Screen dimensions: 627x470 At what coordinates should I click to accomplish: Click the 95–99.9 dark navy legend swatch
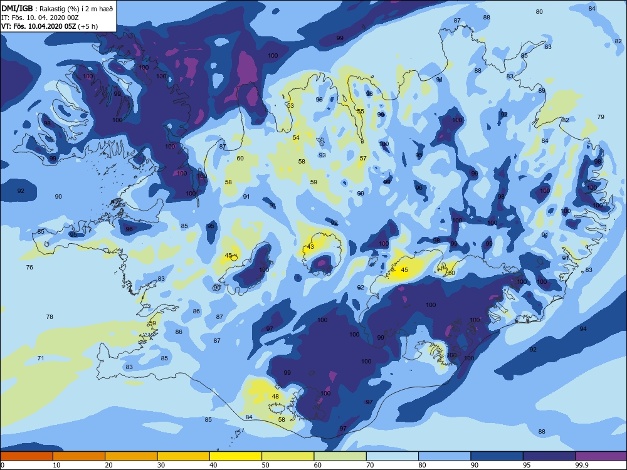(549, 456)
